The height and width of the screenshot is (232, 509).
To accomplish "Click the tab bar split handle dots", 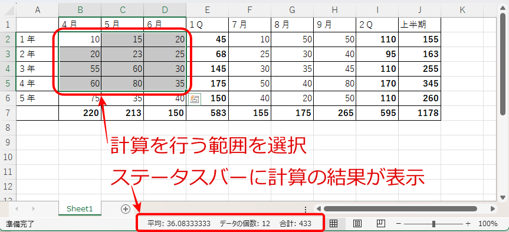I will point(305,210).
